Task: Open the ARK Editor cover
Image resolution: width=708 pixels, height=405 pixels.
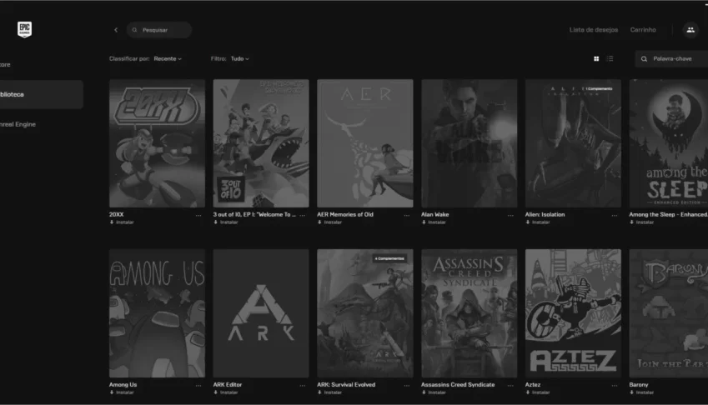Action: (261, 313)
